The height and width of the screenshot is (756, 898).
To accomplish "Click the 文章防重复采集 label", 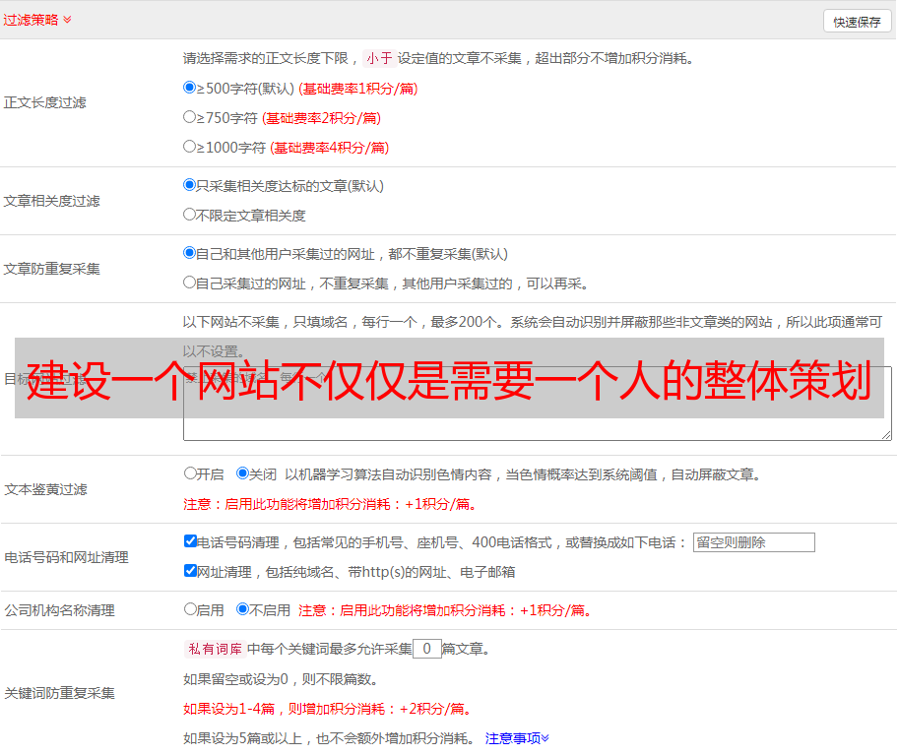I will tap(51, 269).
